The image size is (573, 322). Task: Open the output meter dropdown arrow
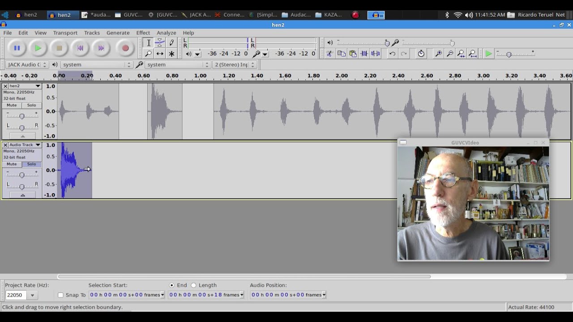[x=197, y=54]
